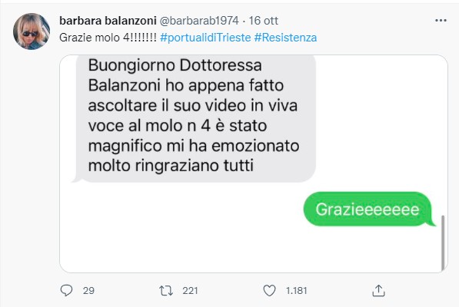
Task: Open the @barbarab1974 handle link
Action: pos(199,21)
